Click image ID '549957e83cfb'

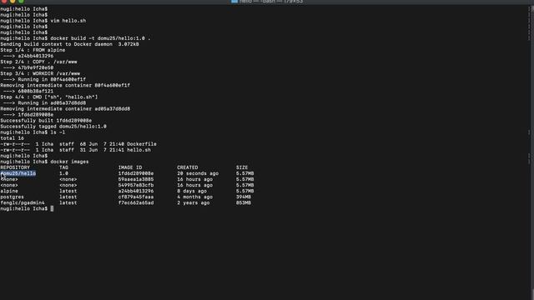136,185
